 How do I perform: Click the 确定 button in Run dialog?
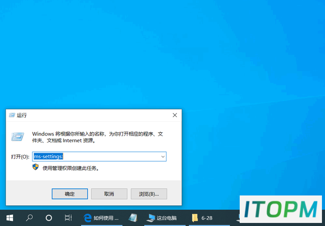click(70, 194)
